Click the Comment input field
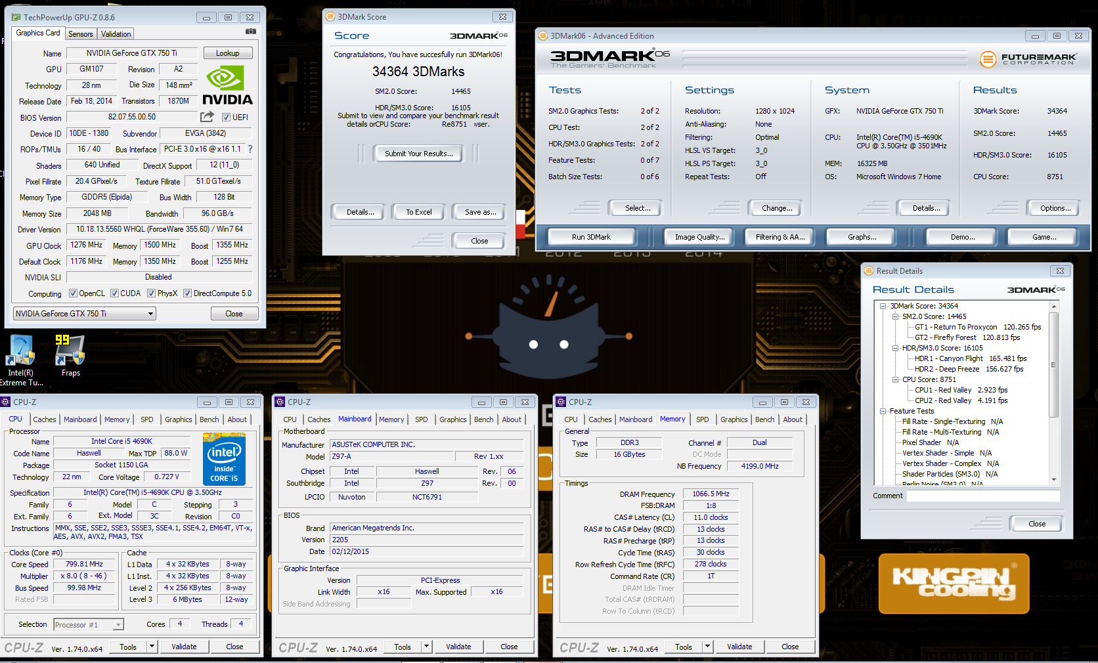1098x663 pixels. click(x=983, y=496)
